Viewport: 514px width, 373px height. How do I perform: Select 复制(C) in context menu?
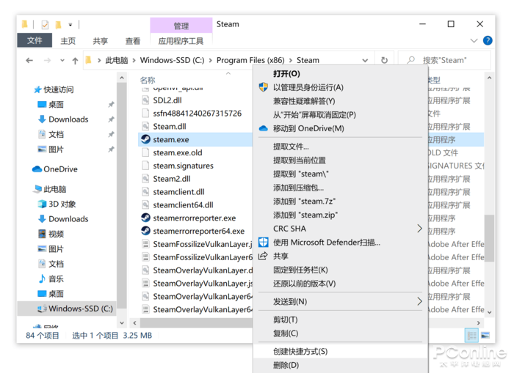click(x=340, y=333)
